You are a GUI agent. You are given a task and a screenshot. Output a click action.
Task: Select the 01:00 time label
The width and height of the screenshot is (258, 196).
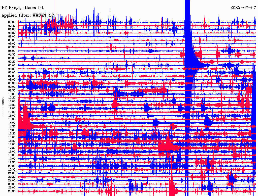click(x=12, y=29)
